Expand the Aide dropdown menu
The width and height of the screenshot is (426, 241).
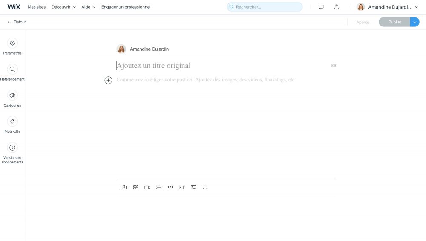tap(88, 7)
